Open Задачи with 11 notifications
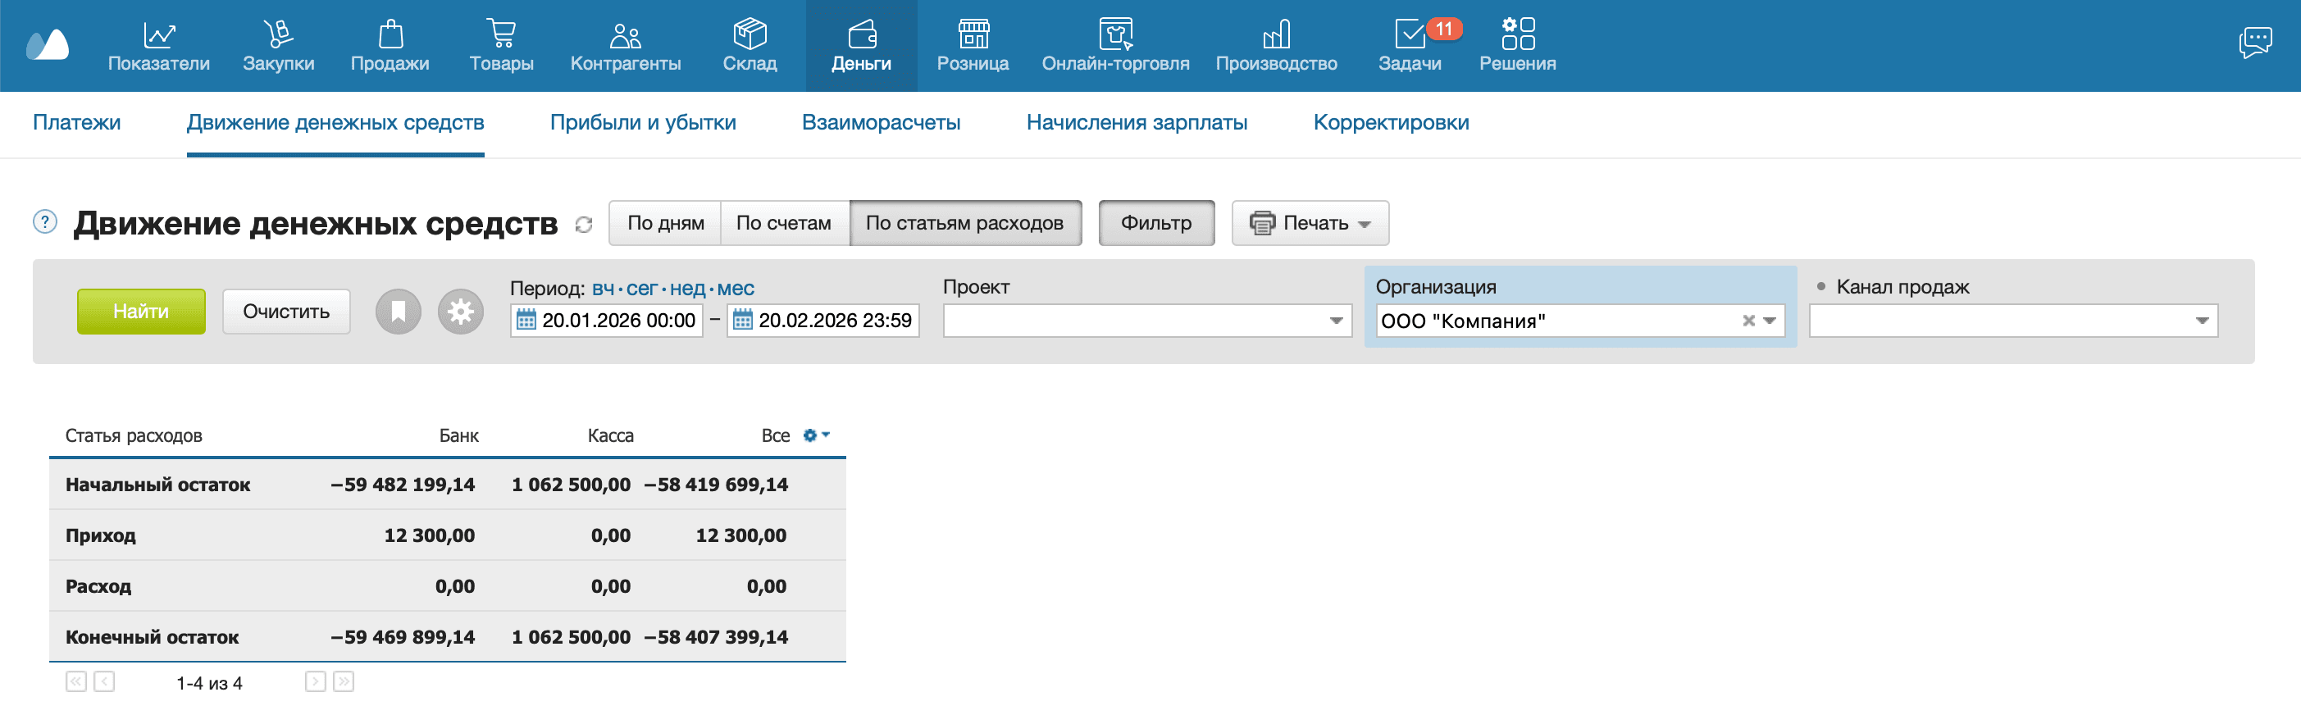2301x715 pixels. click(x=1410, y=46)
